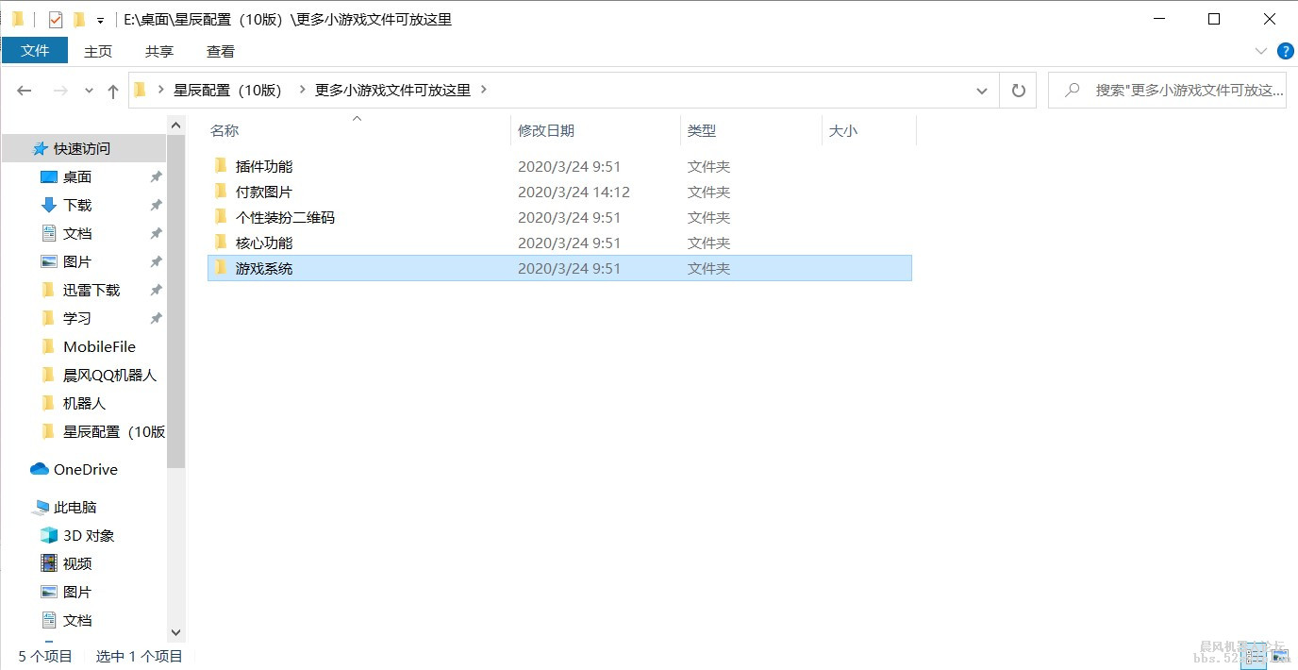Open the 游戏系统 folder
1298x670 pixels.
[x=262, y=267]
